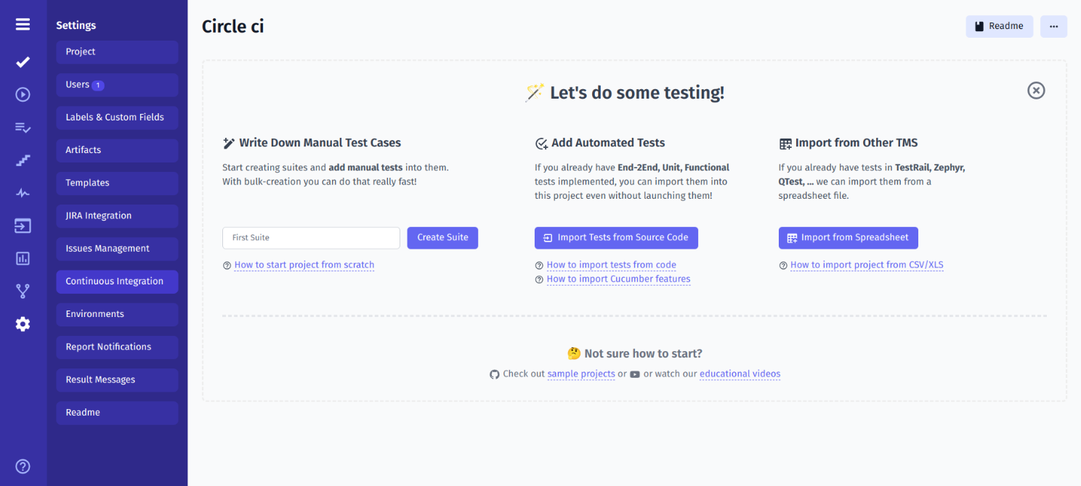
Task: Dismiss the 'Let's do some testing!' banner
Action: [1036, 91]
